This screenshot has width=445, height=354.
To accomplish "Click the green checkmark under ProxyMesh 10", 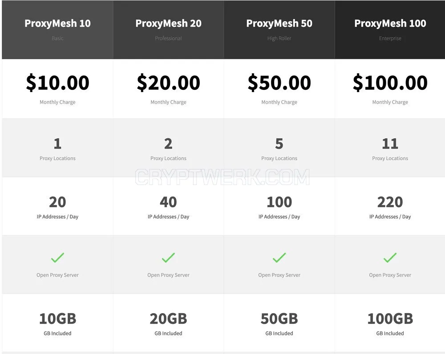I will point(57,257).
